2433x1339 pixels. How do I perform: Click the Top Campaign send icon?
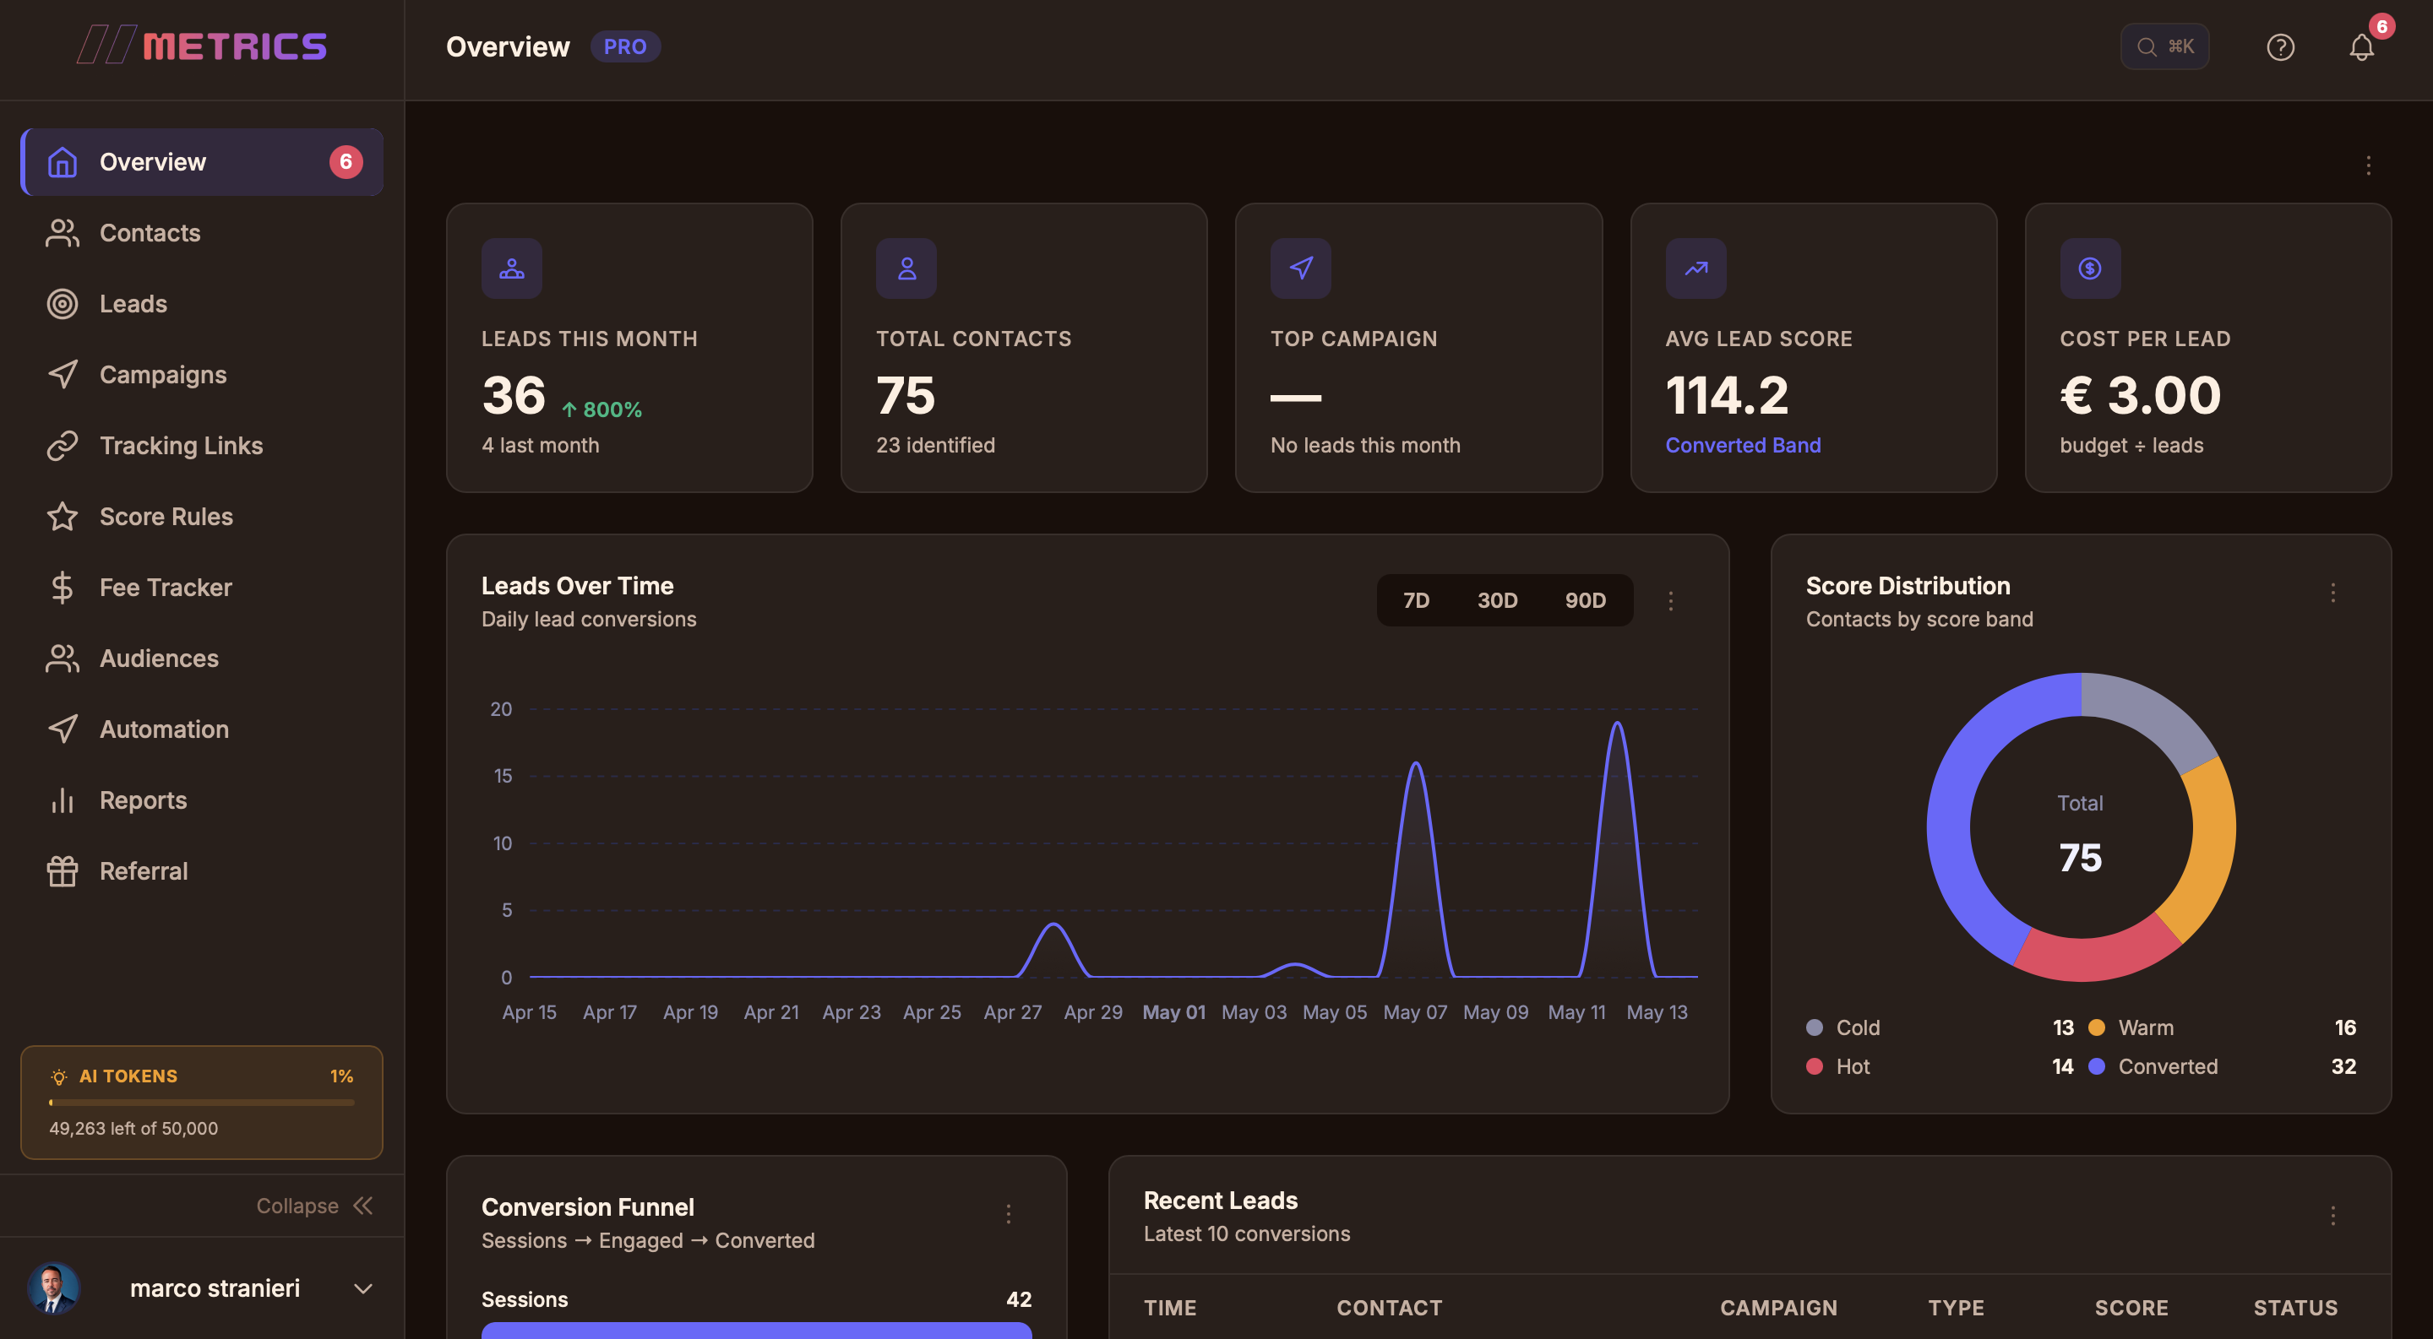tap(1301, 269)
